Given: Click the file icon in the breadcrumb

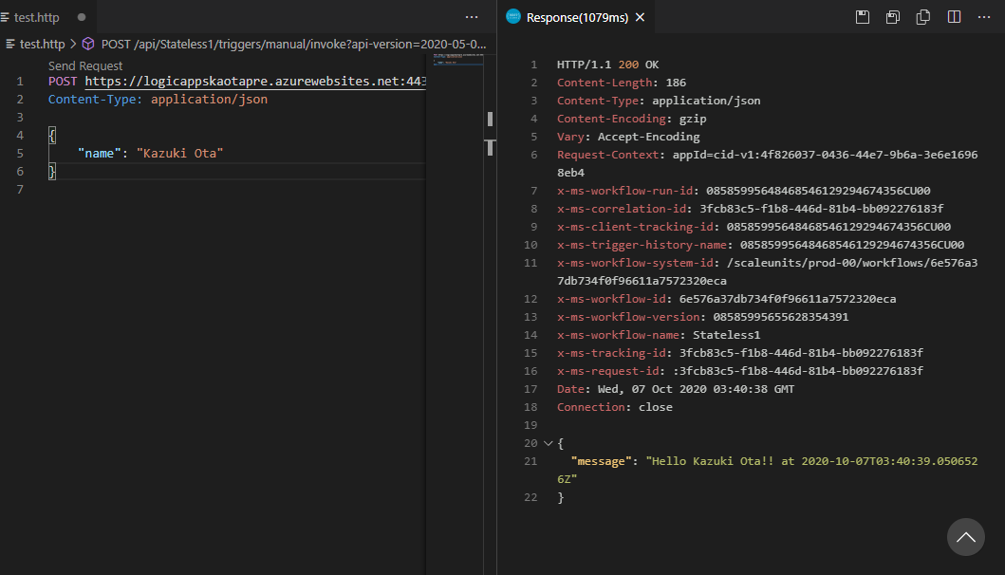Looking at the screenshot, I should click(10, 45).
